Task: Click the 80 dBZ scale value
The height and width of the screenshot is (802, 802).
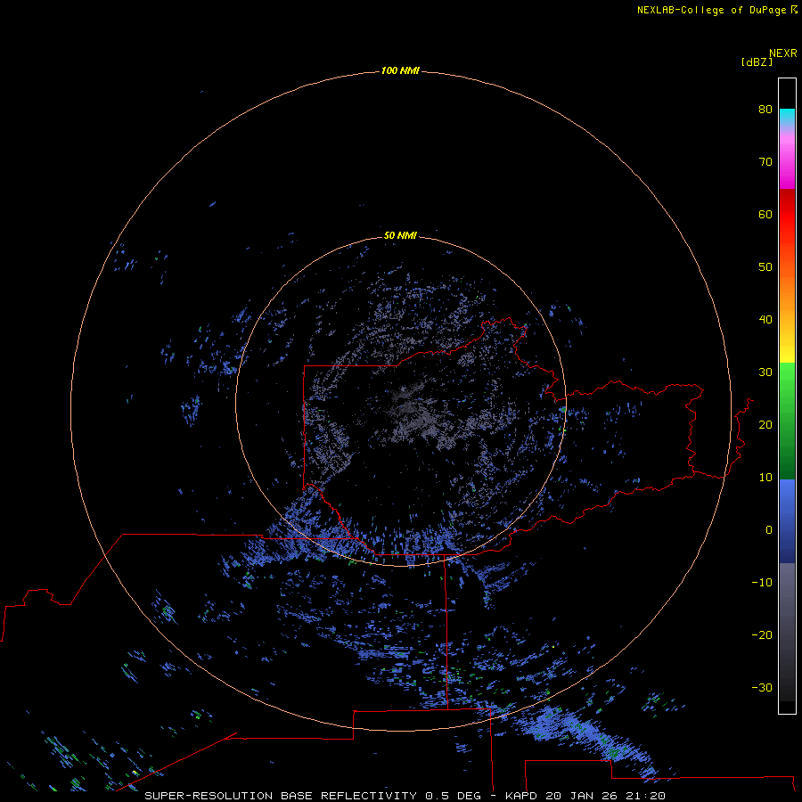Action: pyautogui.click(x=765, y=109)
